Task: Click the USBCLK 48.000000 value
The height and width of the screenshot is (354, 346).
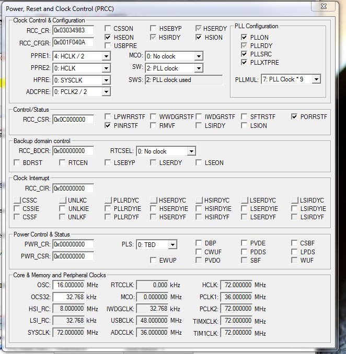Action: click(152, 321)
